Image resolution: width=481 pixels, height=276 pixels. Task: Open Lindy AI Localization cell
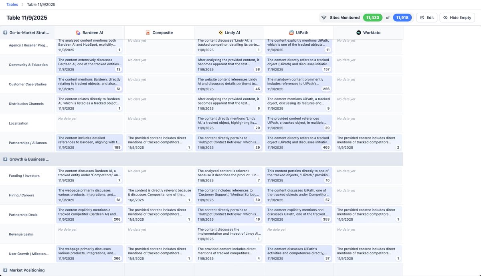[229, 123]
